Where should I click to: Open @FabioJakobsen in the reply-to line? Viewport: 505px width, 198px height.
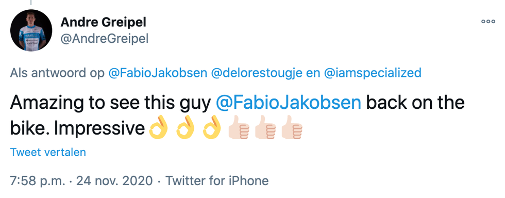coord(158,73)
